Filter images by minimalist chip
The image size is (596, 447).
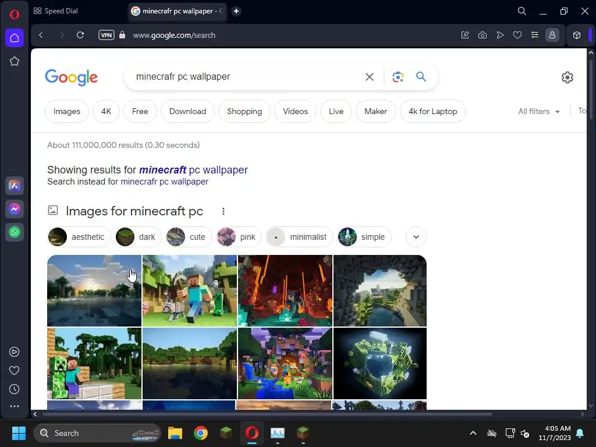pyautogui.click(x=300, y=237)
